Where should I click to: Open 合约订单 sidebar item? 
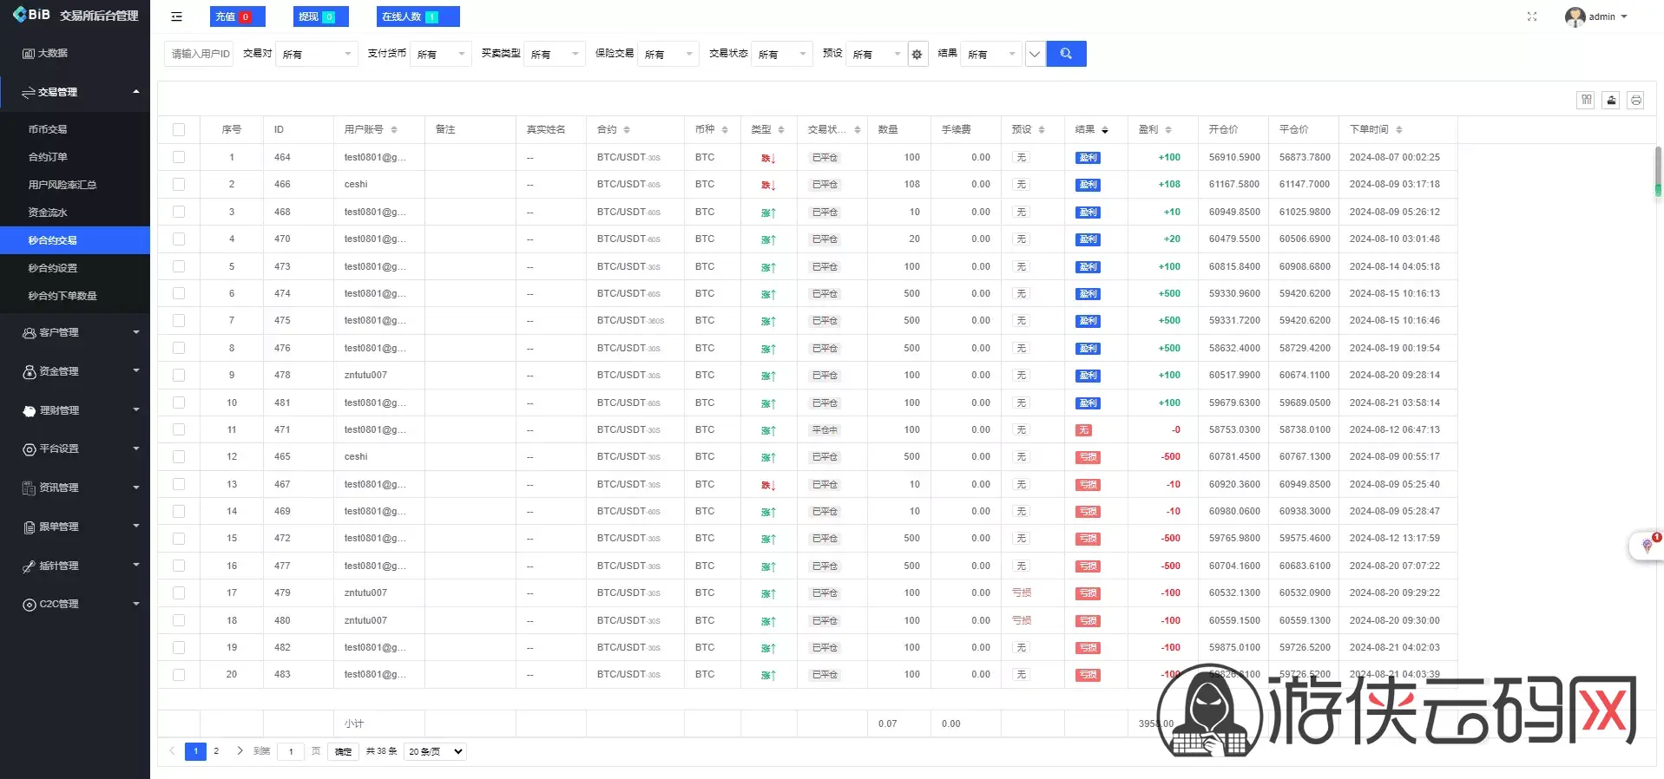48,157
